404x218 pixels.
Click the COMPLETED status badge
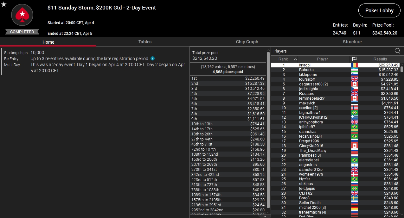[22, 32]
